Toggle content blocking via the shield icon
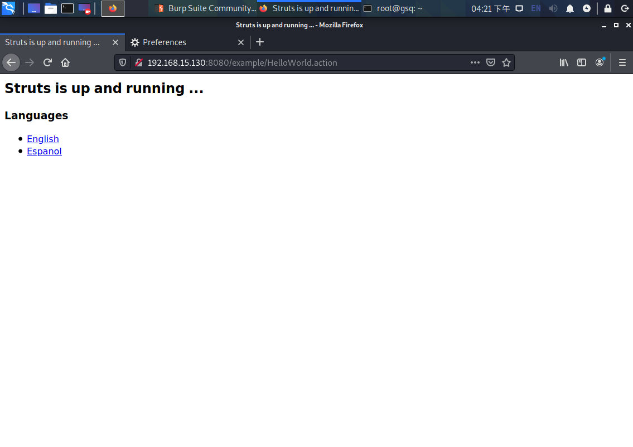Image resolution: width=633 pixels, height=447 pixels. point(122,62)
